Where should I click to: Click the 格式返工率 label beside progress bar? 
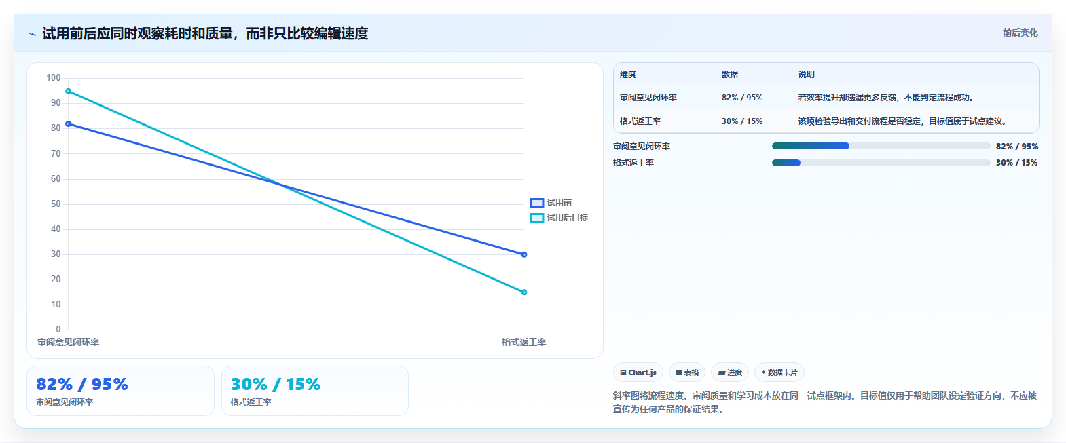pos(633,163)
